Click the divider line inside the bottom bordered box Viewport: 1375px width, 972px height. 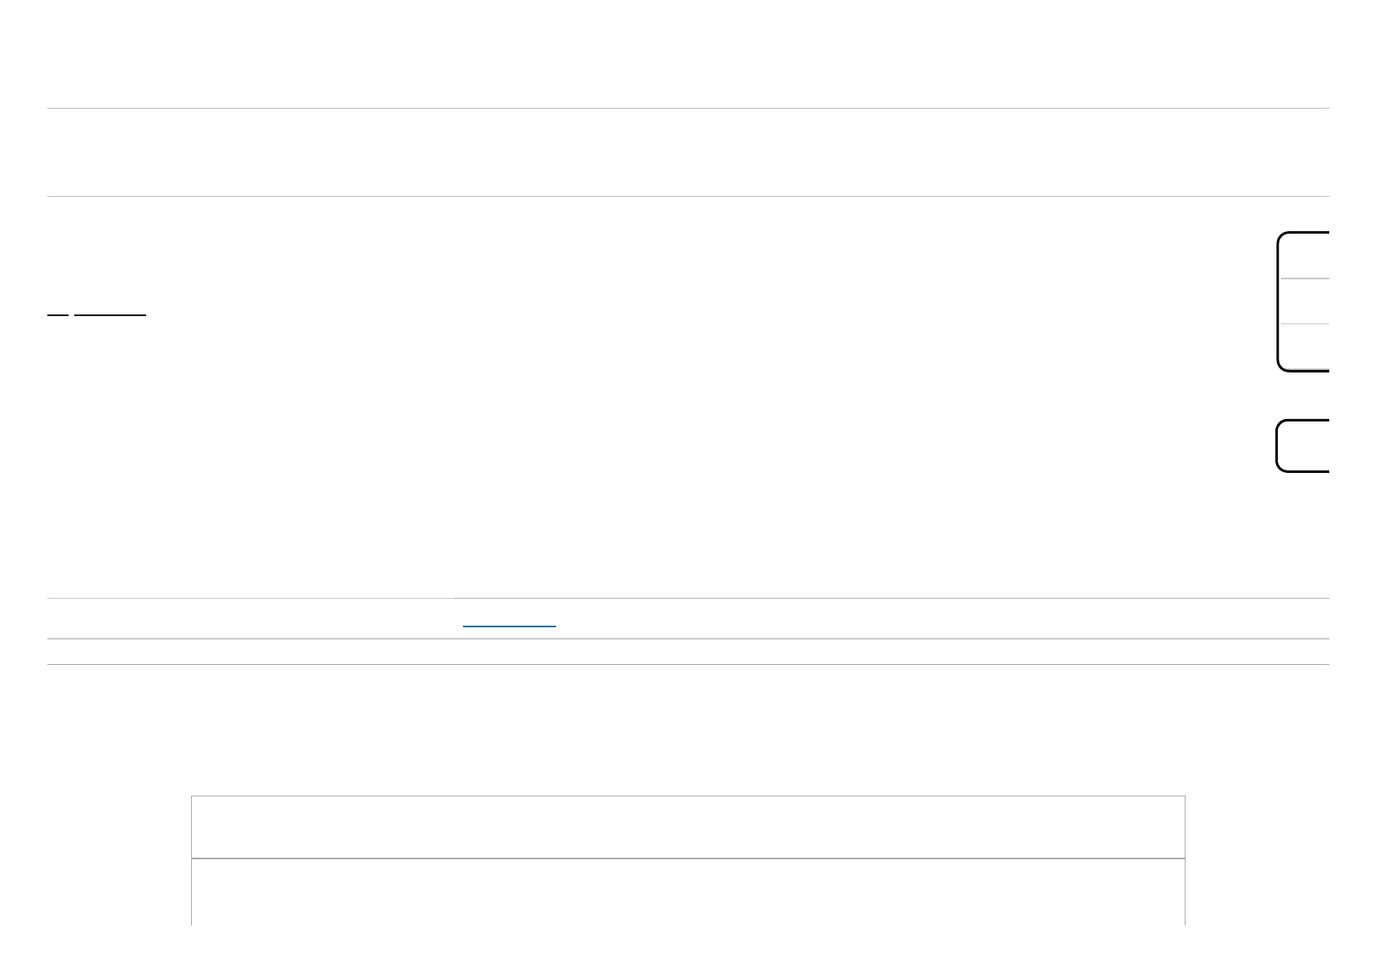(687, 858)
